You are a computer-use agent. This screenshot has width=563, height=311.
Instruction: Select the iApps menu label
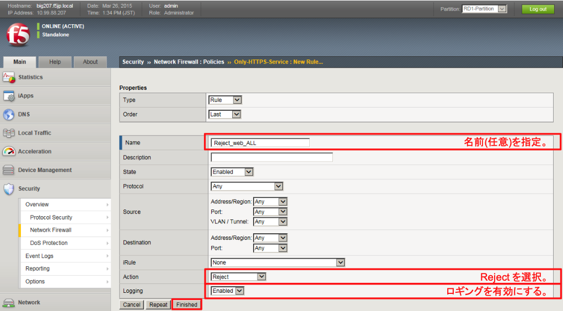tap(26, 96)
